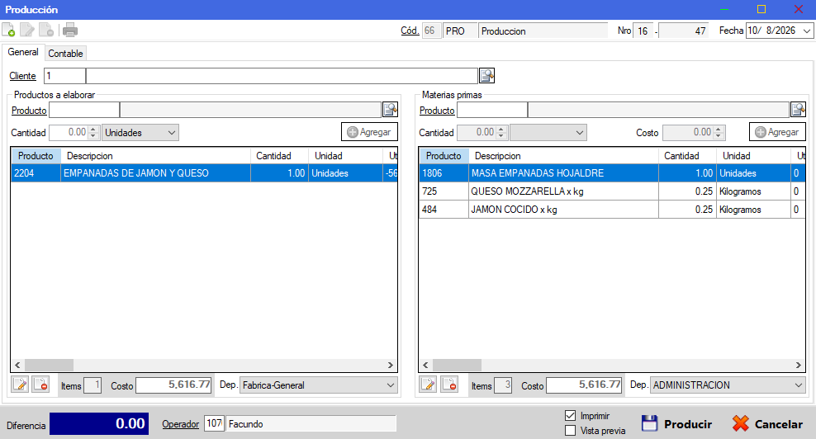Select the JAMON COCIDO x kg row

tap(612, 210)
